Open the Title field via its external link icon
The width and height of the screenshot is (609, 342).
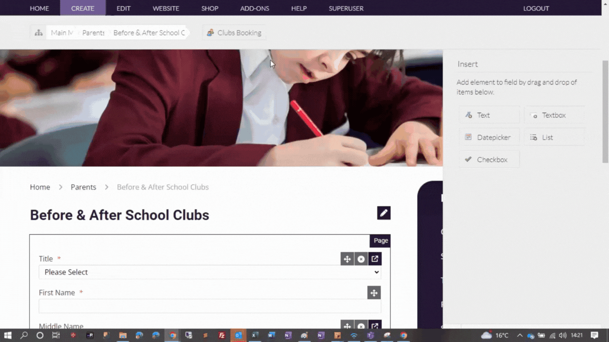374,258
